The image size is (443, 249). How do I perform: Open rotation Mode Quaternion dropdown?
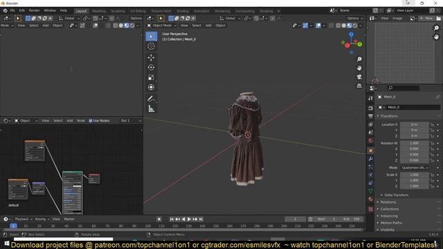coord(415,167)
